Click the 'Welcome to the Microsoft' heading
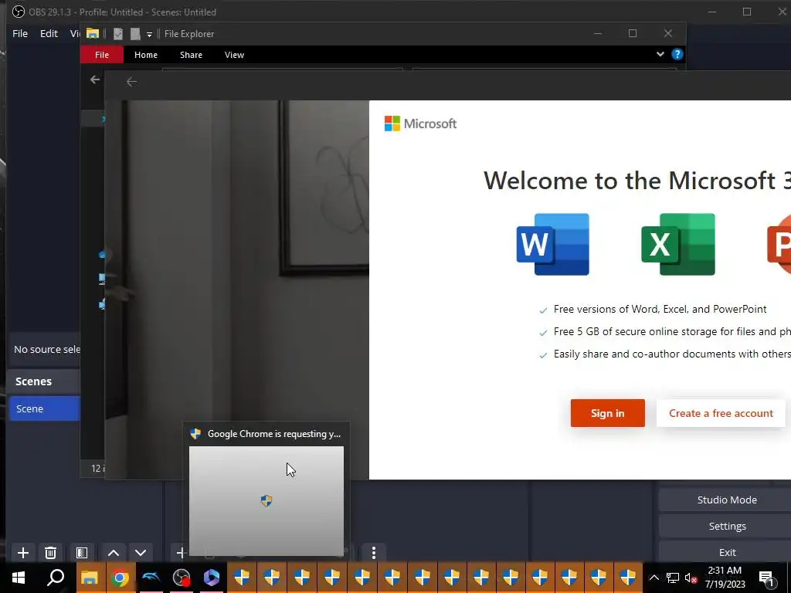Viewport: 791px width, 593px height. point(637,181)
